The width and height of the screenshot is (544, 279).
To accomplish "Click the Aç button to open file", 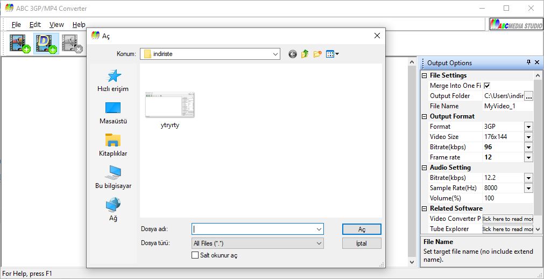I will coord(362,229).
